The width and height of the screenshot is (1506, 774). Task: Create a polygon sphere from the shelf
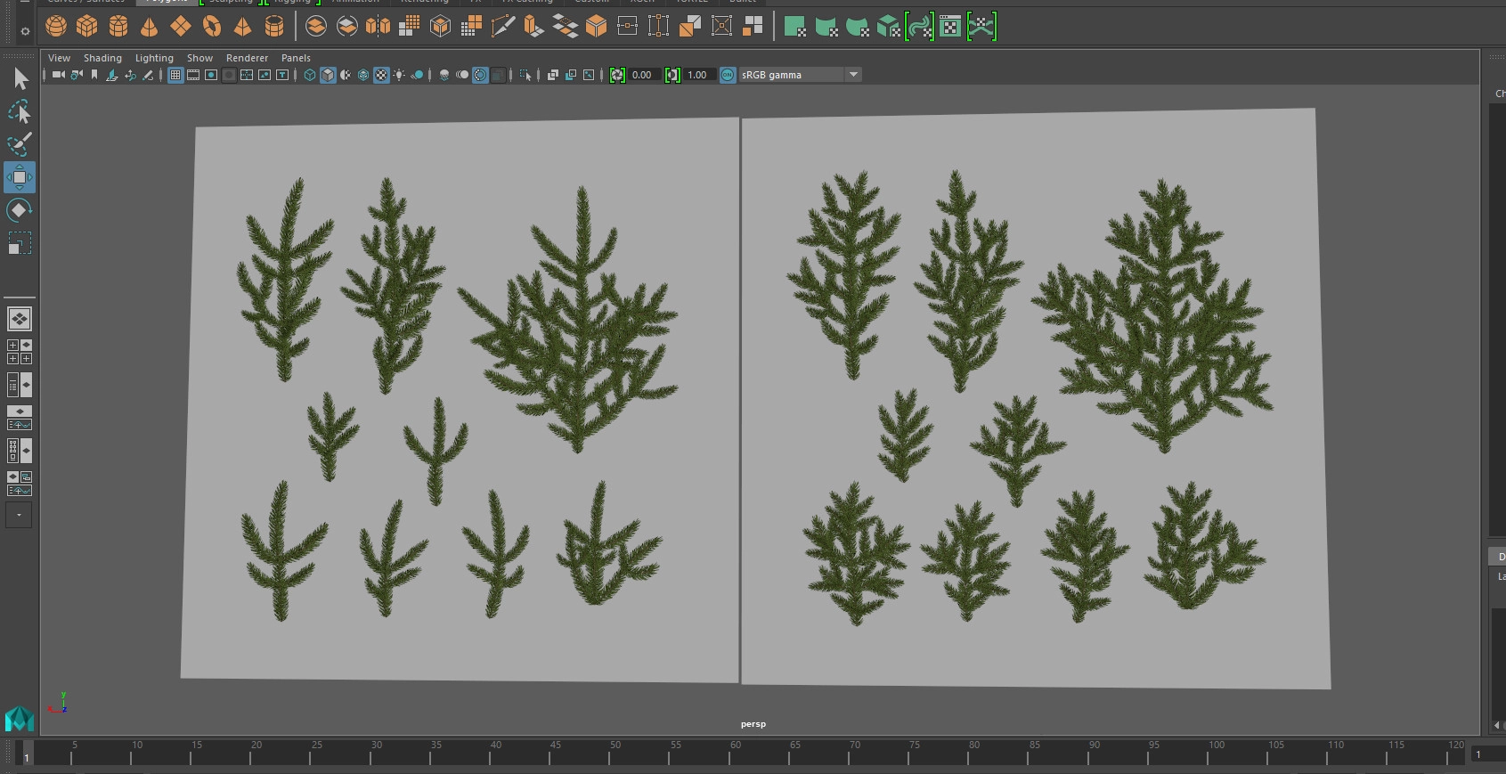(x=56, y=27)
